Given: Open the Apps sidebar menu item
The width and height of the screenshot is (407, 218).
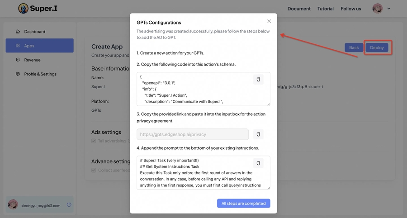Looking at the screenshot, I should pos(39,46).
